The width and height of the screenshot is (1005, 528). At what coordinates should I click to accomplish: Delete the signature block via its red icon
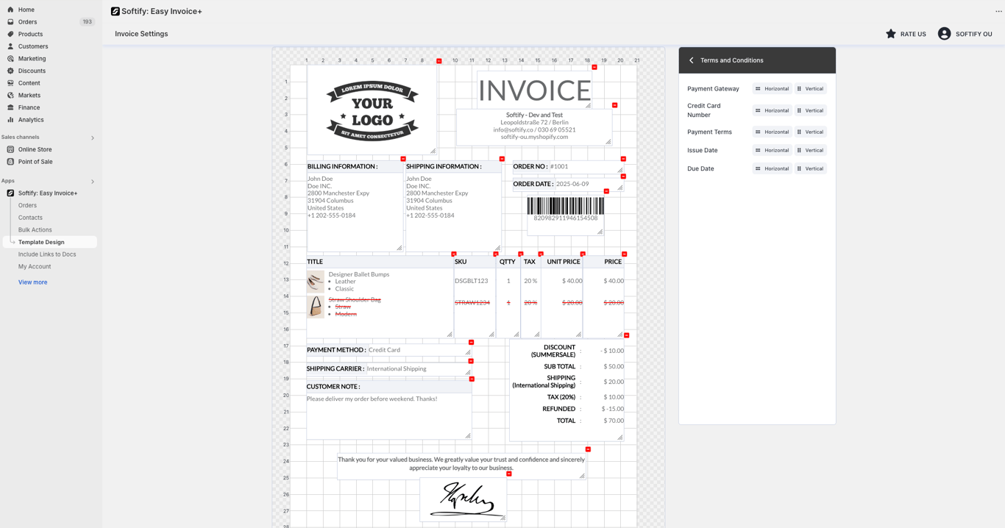[x=509, y=474]
